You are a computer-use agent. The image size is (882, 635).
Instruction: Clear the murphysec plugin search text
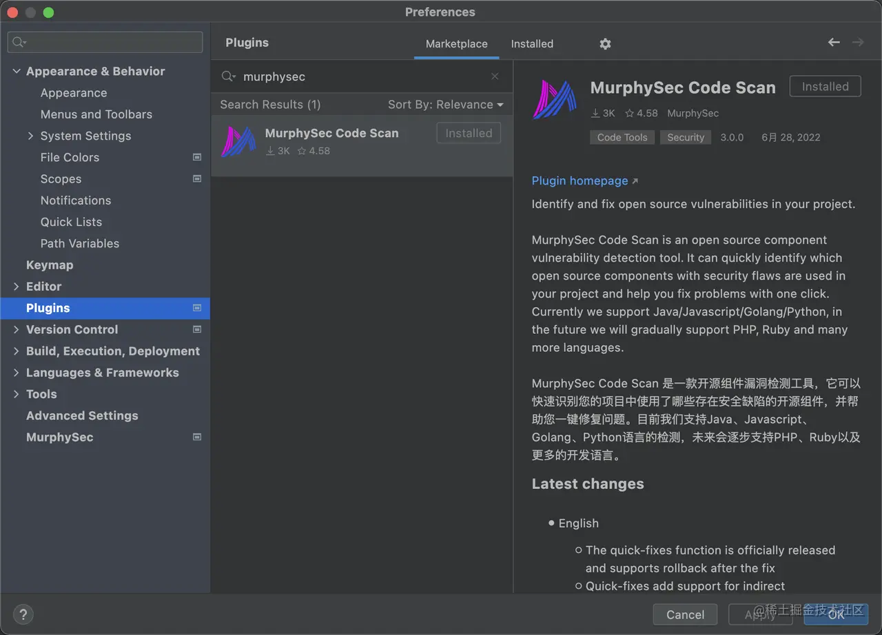(495, 76)
